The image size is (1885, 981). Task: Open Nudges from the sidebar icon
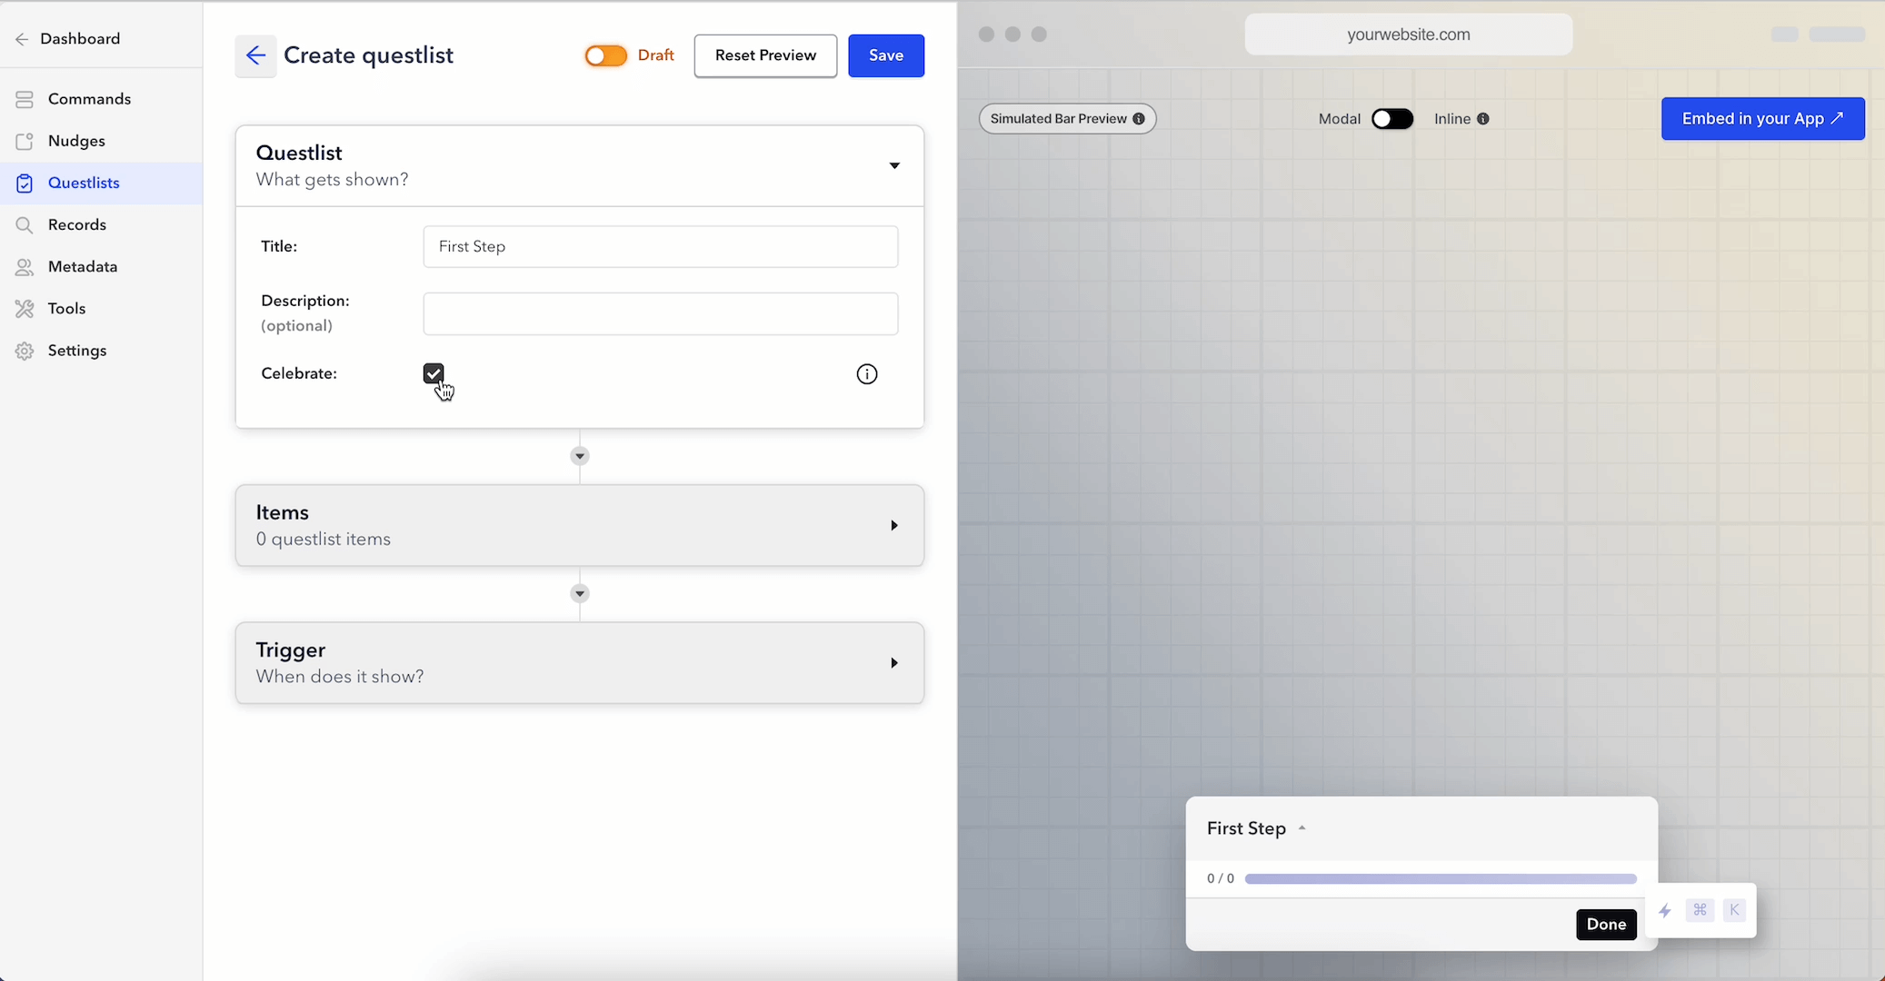(x=24, y=141)
